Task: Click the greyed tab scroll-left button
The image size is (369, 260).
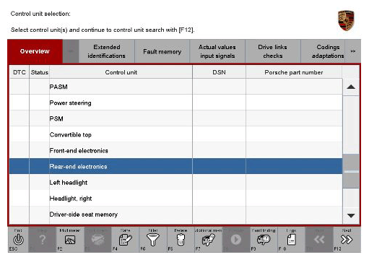Action: [x=71, y=51]
